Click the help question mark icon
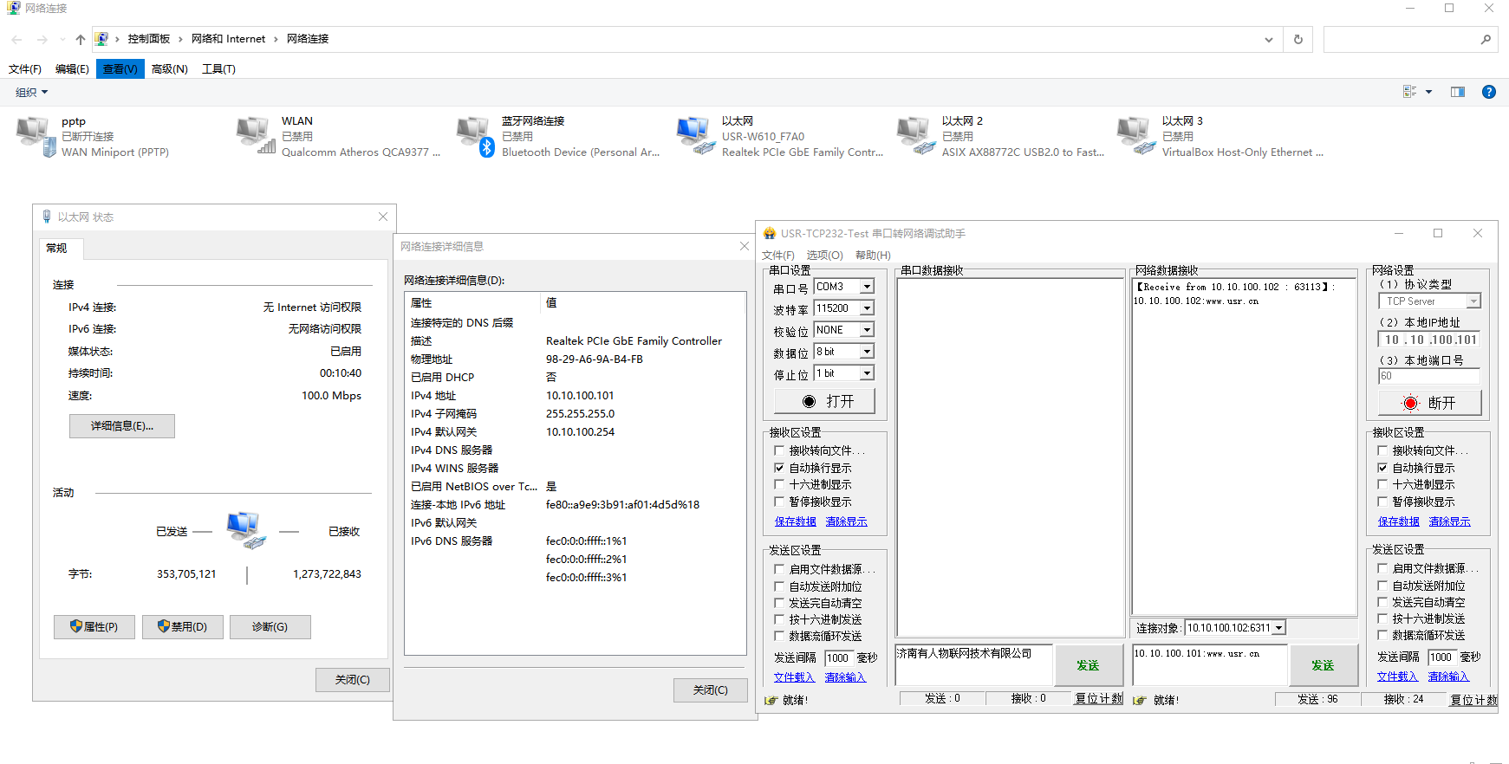The height and width of the screenshot is (764, 1509). pyautogui.click(x=1488, y=92)
